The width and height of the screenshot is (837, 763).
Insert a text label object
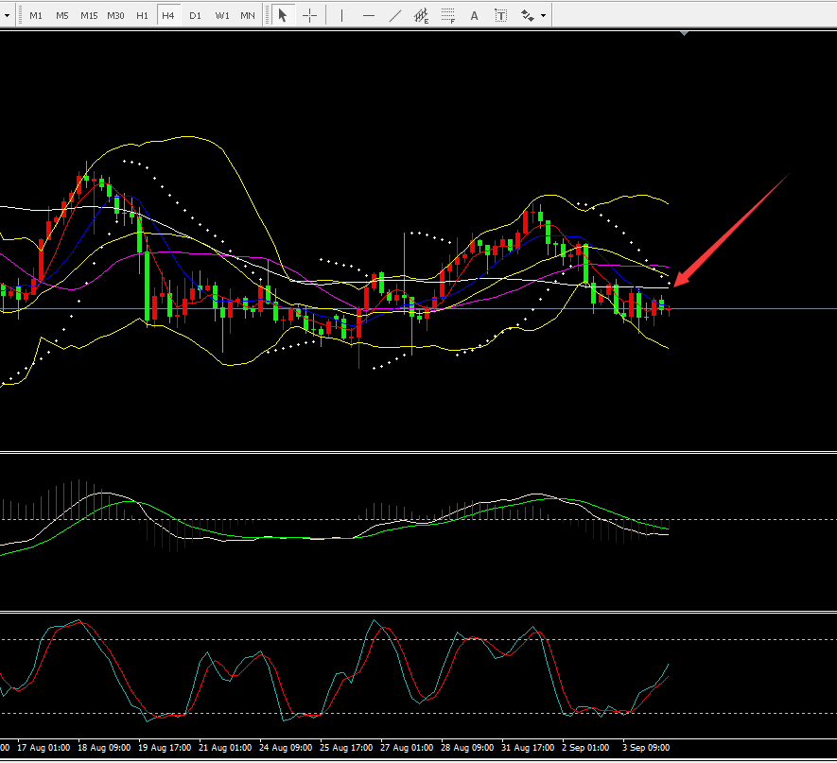(x=500, y=15)
